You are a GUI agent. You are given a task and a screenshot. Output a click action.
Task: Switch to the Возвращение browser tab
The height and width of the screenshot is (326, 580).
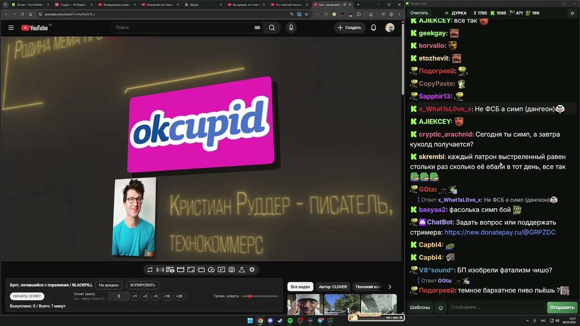[116, 5]
